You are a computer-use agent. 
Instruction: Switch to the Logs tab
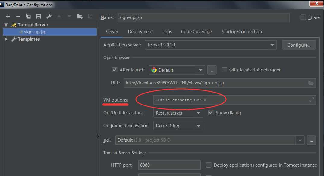click(x=167, y=32)
